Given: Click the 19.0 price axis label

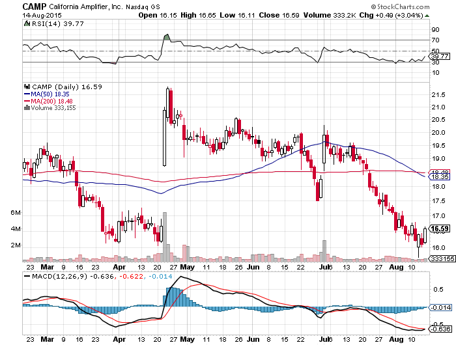Looking at the screenshot, I should [x=438, y=159].
